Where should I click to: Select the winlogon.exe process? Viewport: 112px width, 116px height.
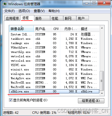pyautogui.click(x=54, y=74)
